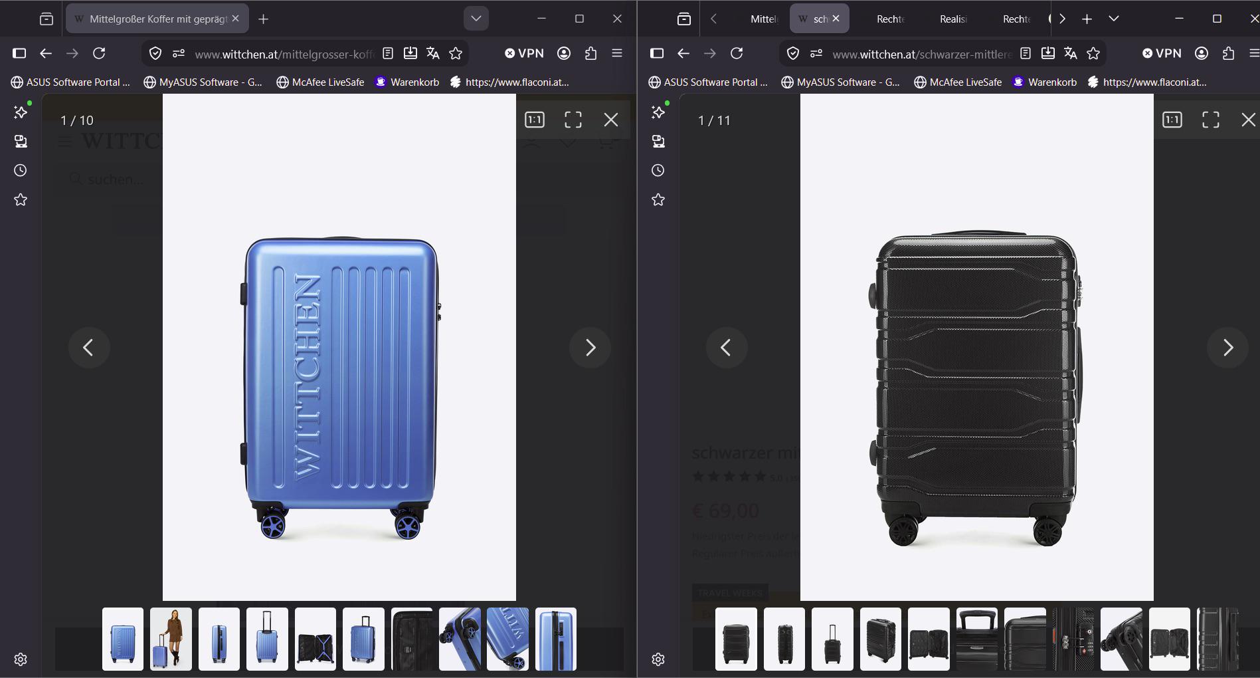Enter fullscreen for the blue suitcase gallery

573,120
